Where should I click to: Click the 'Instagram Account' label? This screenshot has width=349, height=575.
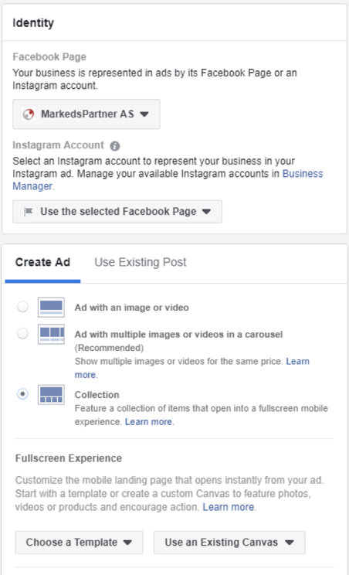pos(58,145)
